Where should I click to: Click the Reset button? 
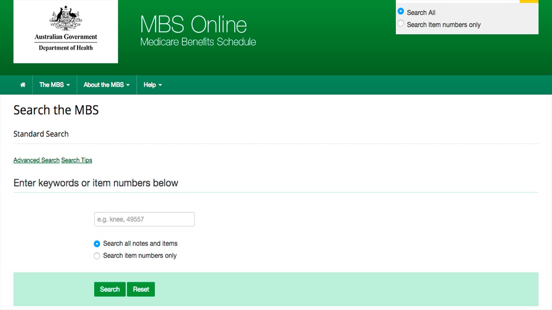pos(141,289)
